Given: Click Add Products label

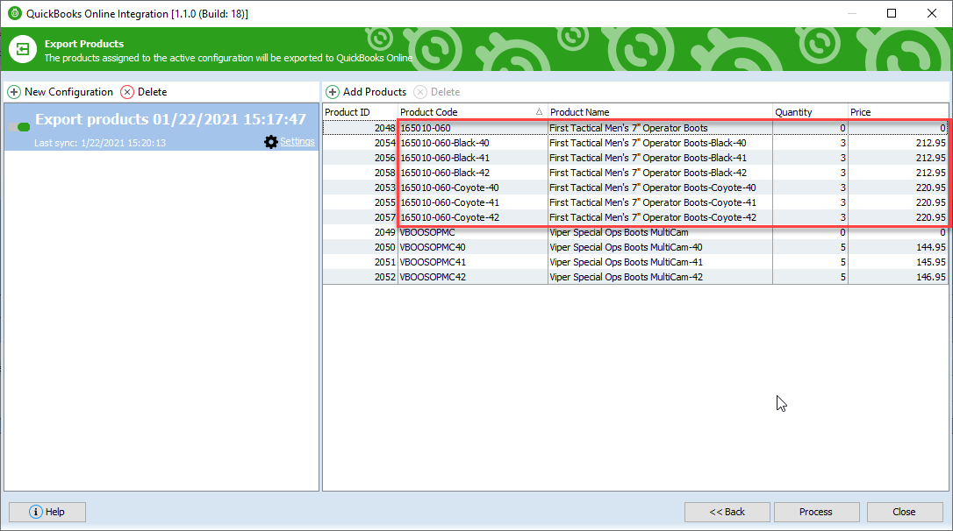Looking at the screenshot, I should (x=375, y=92).
